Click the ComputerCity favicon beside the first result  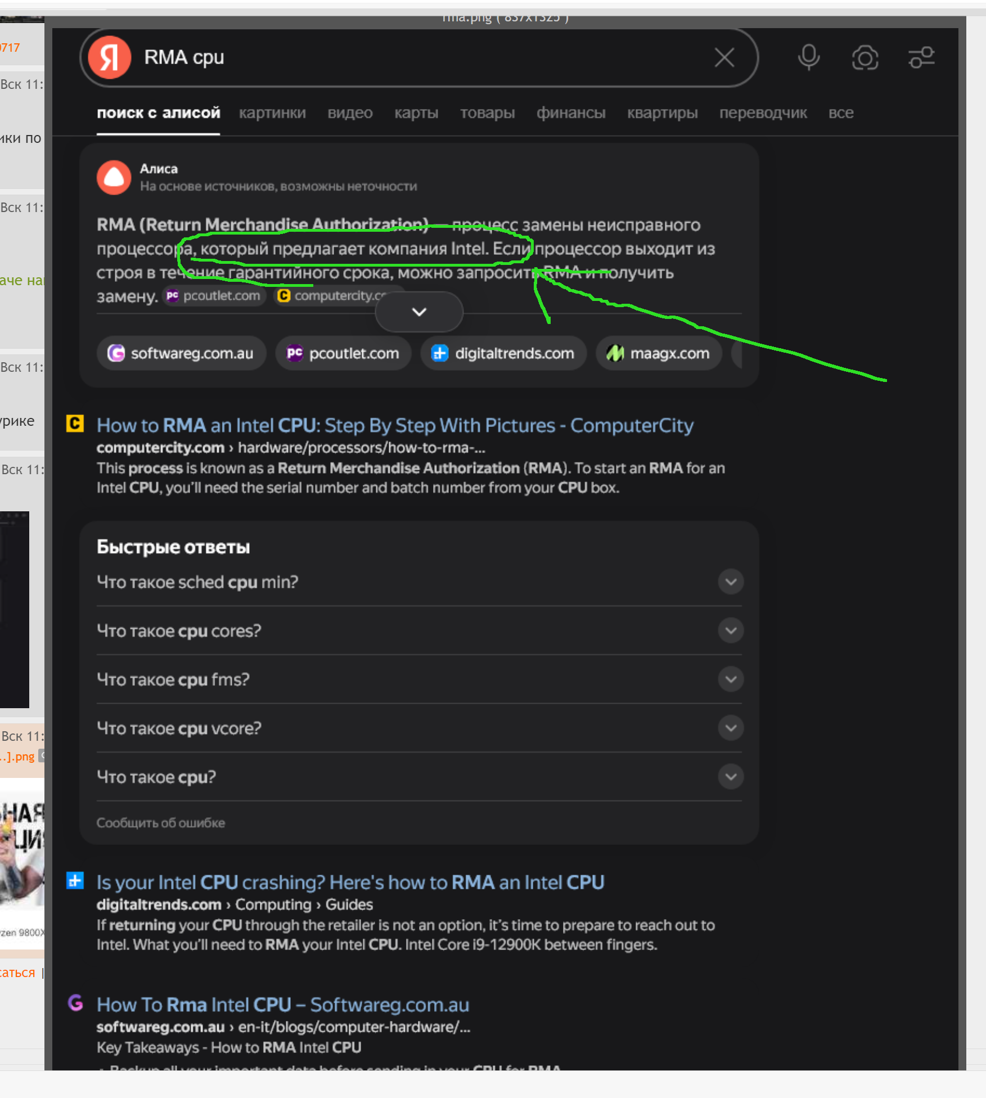[x=75, y=423]
